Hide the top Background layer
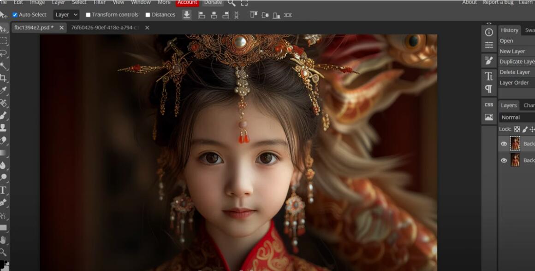 (x=504, y=144)
